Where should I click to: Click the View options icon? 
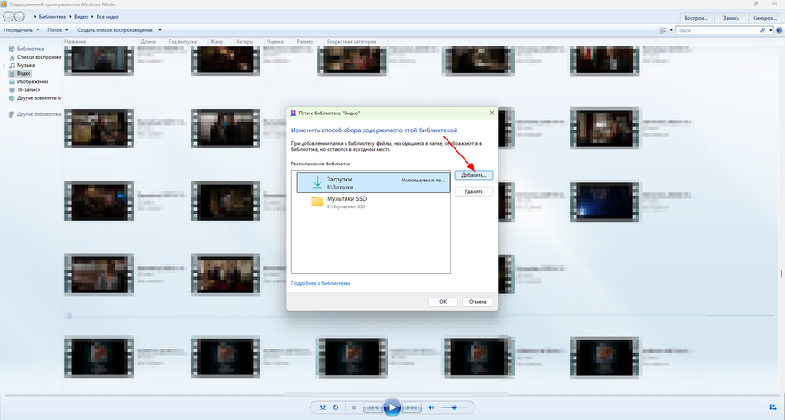pos(663,30)
